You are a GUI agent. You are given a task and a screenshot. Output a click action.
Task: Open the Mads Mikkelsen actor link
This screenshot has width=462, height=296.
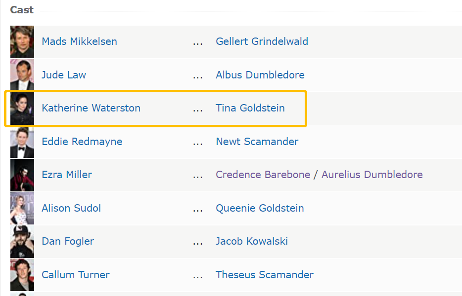79,41
